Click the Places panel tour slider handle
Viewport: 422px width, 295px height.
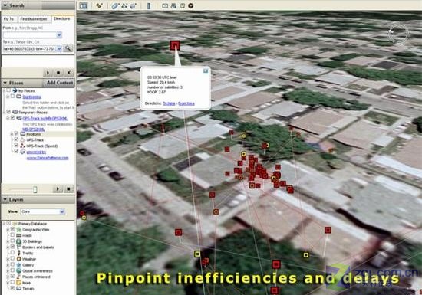click(x=35, y=189)
